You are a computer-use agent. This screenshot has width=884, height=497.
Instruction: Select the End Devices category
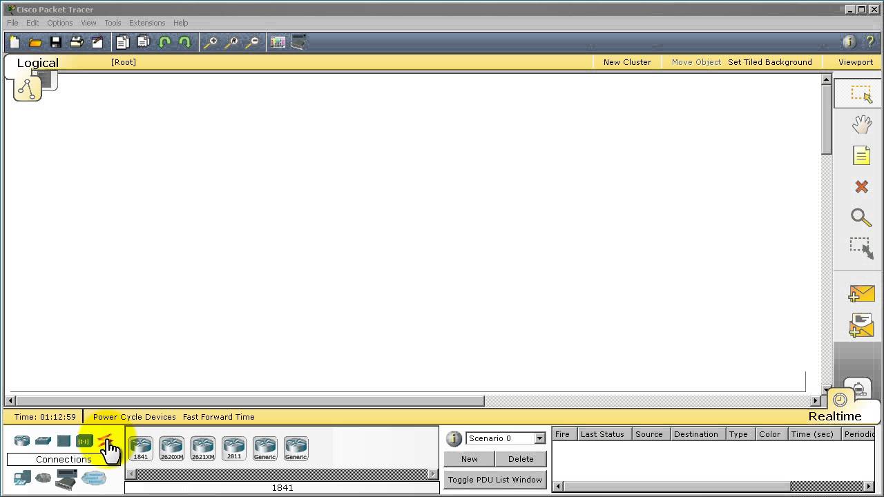(x=22, y=478)
